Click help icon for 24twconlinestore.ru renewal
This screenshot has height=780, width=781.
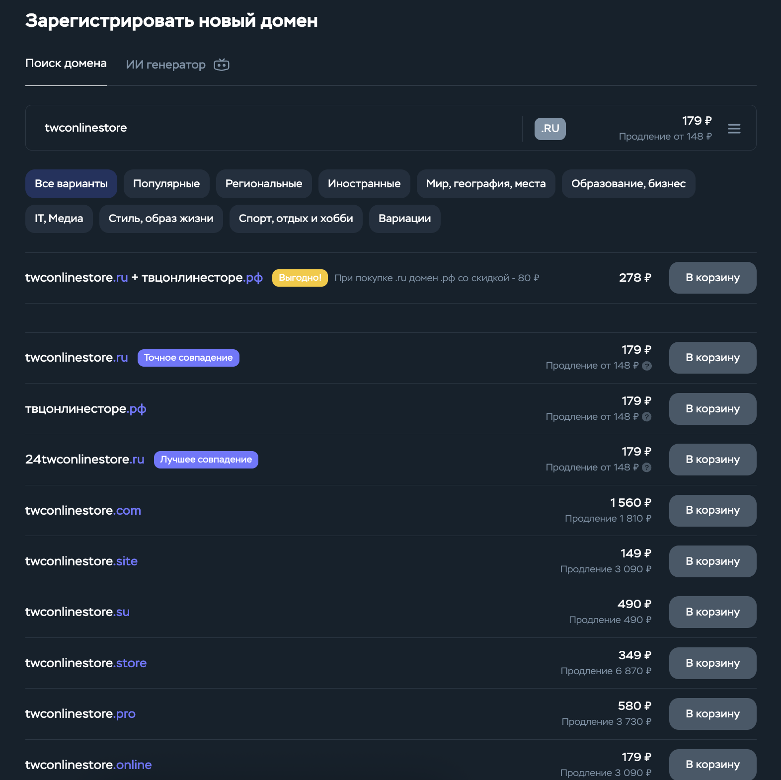[646, 468]
